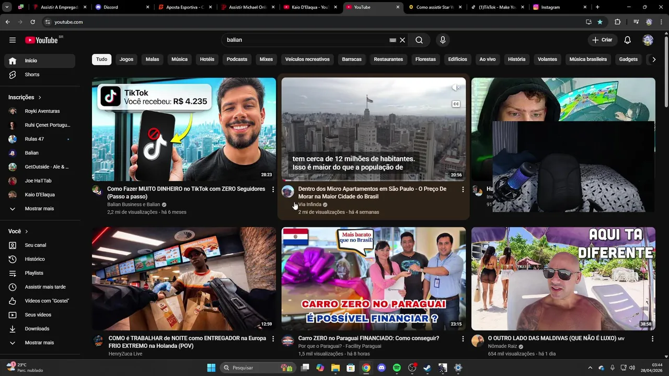Open Downloads in the sidebar

point(40,328)
